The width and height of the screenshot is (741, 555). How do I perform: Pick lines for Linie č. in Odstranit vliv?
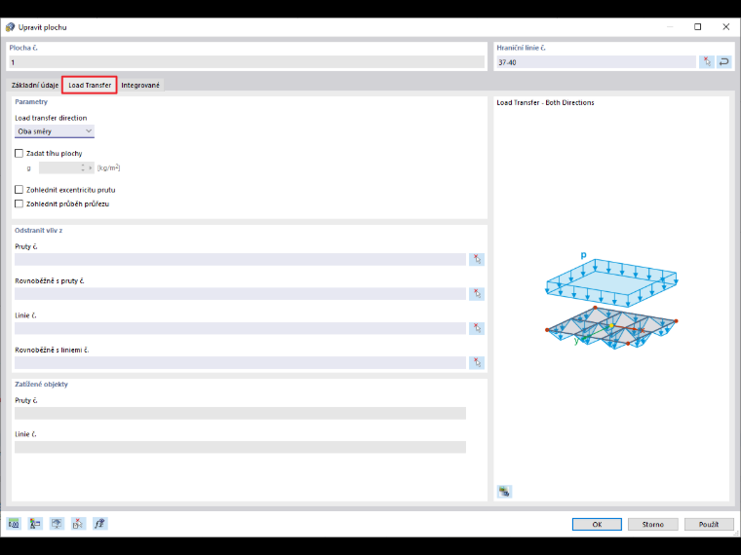(477, 328)
